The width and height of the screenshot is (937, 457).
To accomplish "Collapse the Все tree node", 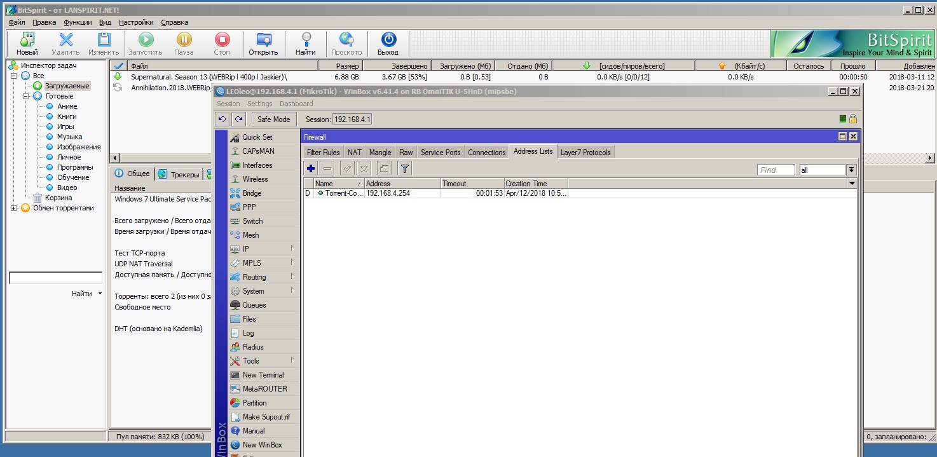I will click(14, 76).
